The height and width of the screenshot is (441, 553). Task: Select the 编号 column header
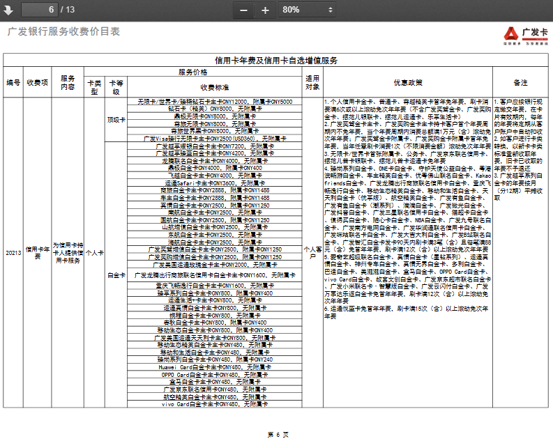tap(13, 82)
